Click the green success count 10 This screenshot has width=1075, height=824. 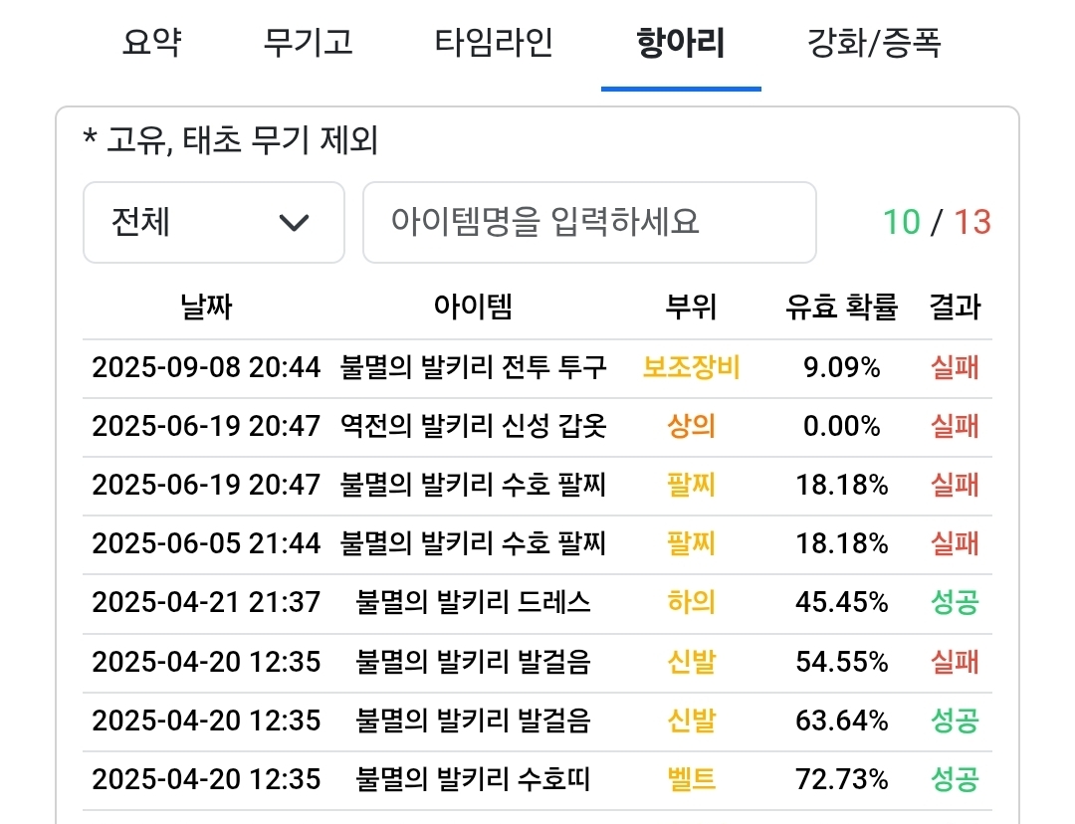(902, 222)
